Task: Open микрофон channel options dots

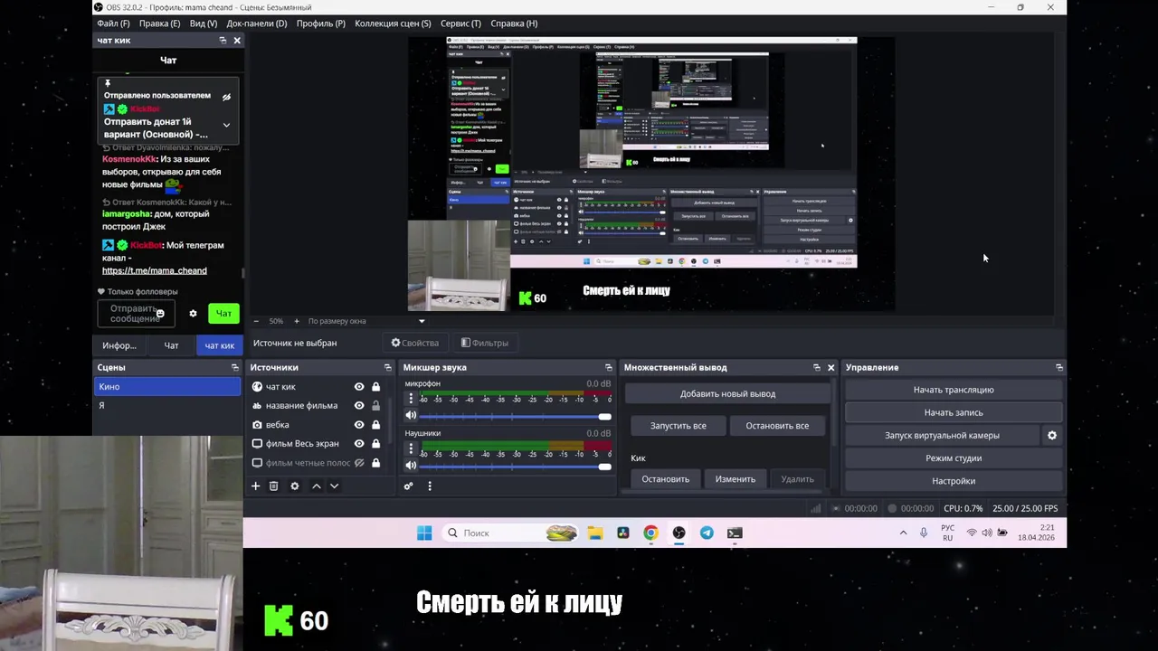Action: [x=411, y=399]
